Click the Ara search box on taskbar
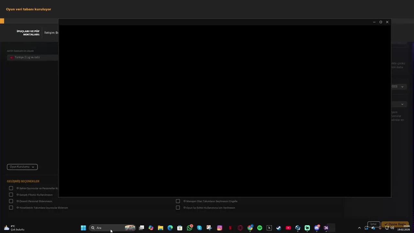414x233 pixels. point(112,228)
